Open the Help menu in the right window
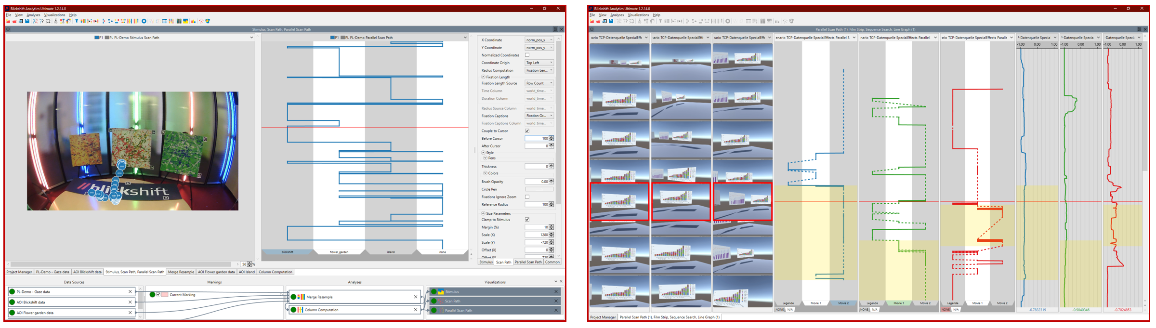Image resolution: width=1156 pixels, height=328 pixels. [657, 15]
